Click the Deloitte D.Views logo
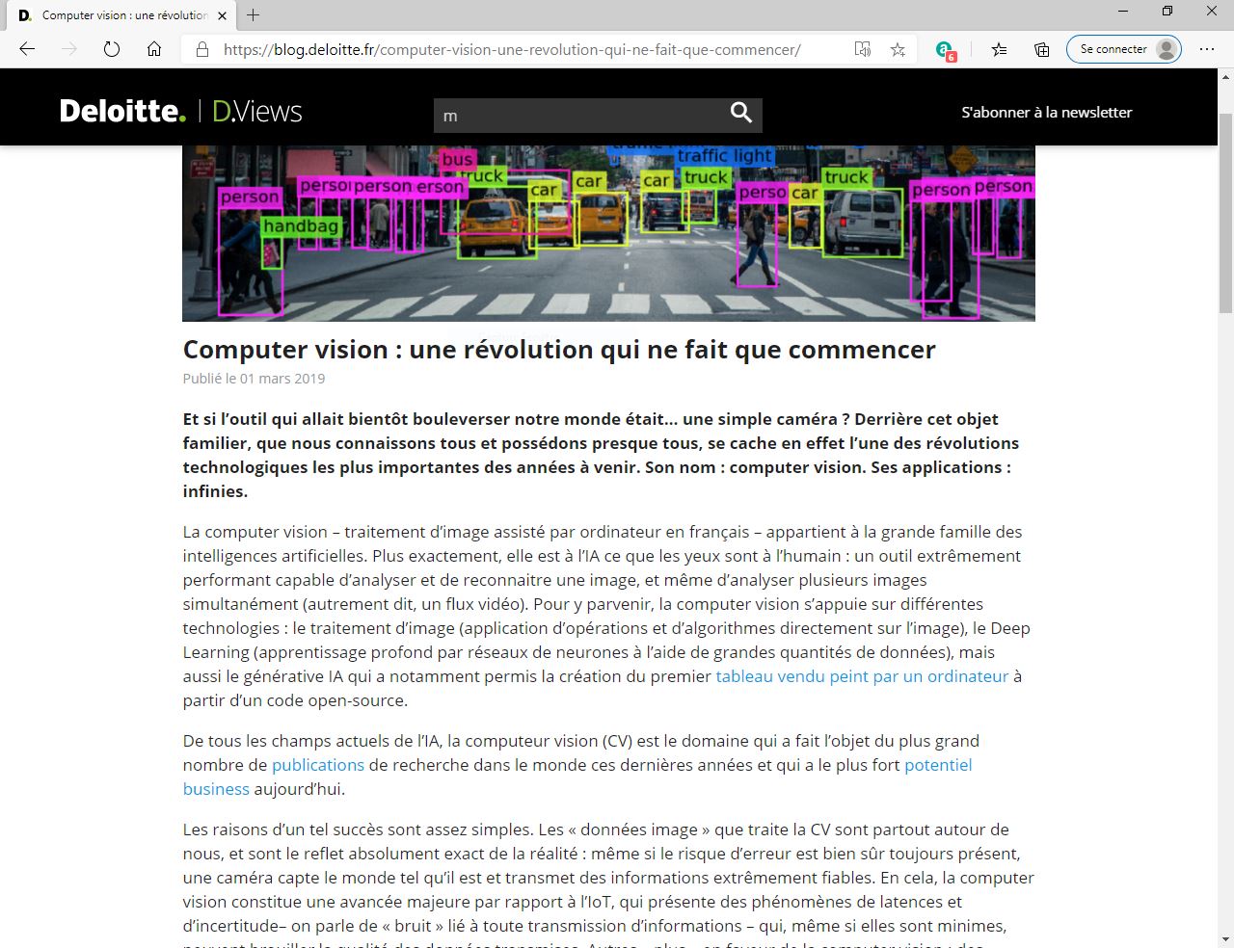The image size is (1234, 948). tap(180, 112)
